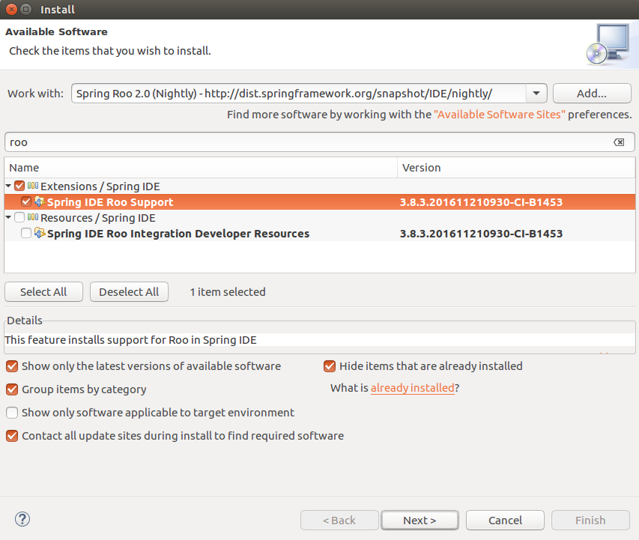The height and width of the screenshot is (540, 639).
Task: Select Spring IDE Roo Integration Developer Resources row
Action: [320, 234]
